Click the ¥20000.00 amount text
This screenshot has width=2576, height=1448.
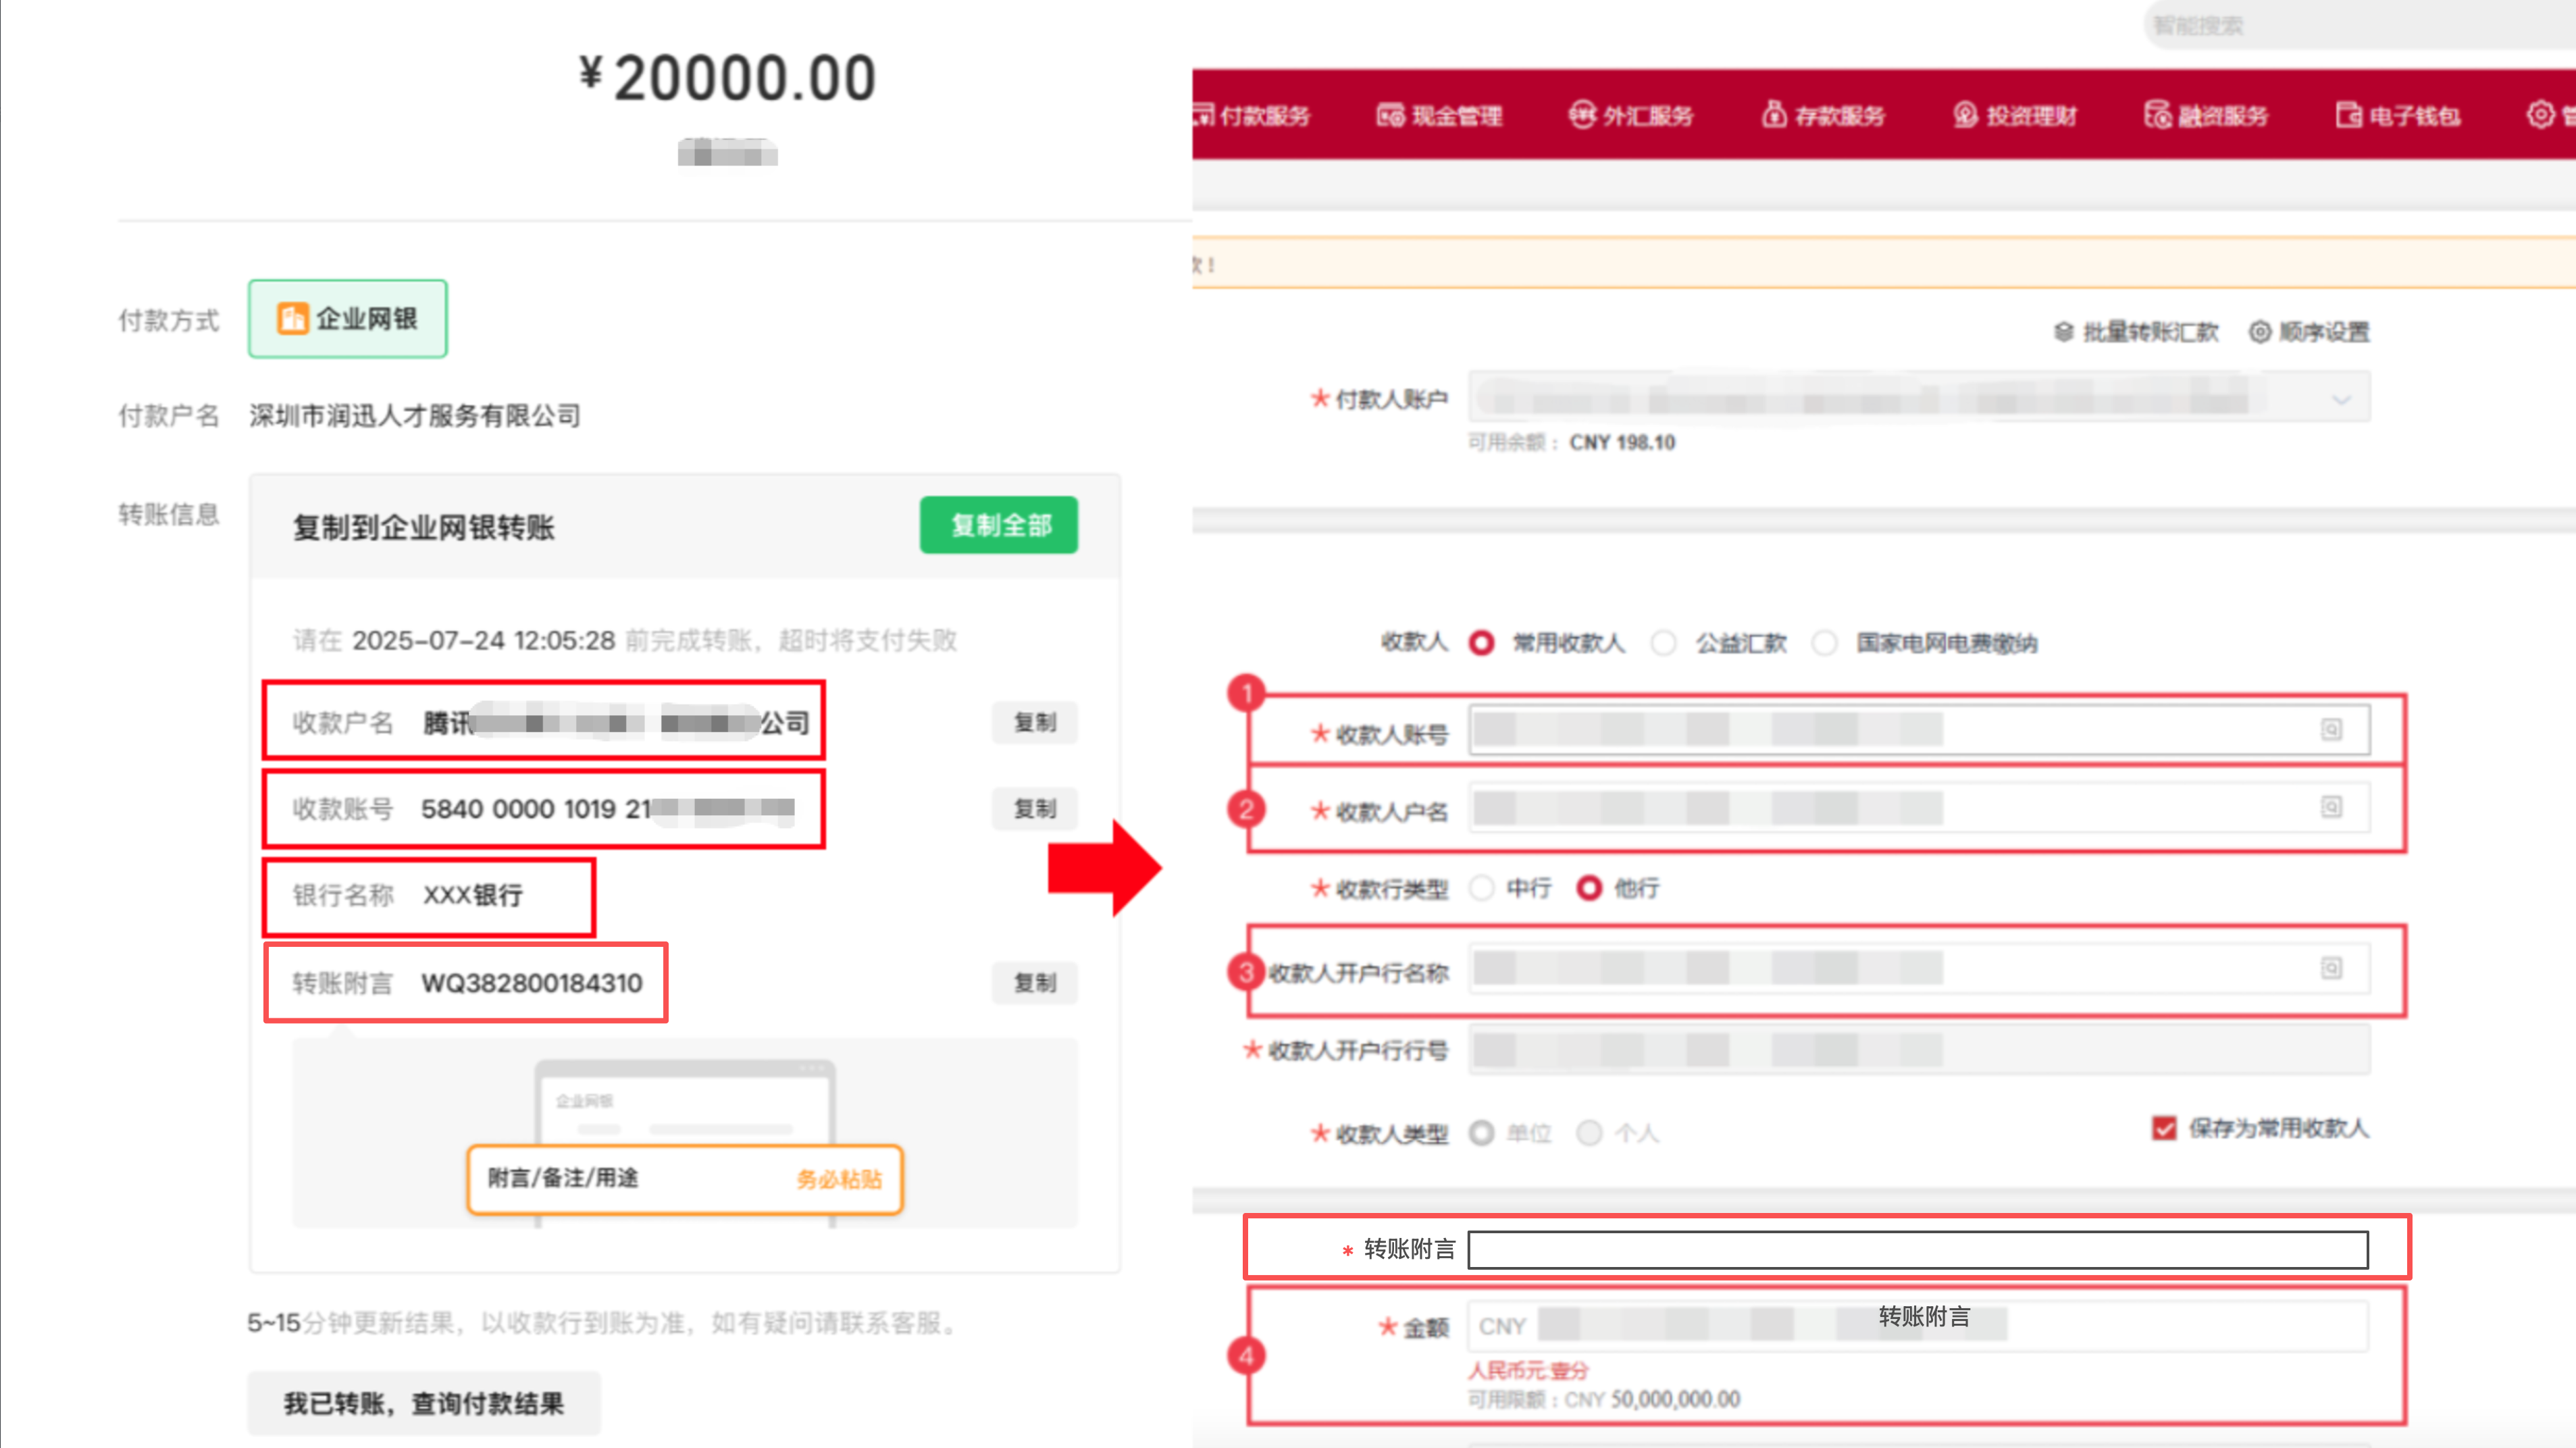[727, 78]
